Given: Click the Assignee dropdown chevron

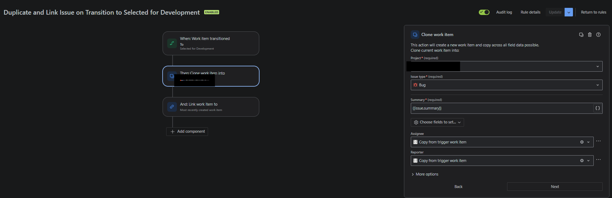Looking at the screenshot, I should tap(588, 142).
